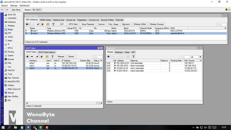
Task: Open Switch in sidebar
Action: point(10,37)
